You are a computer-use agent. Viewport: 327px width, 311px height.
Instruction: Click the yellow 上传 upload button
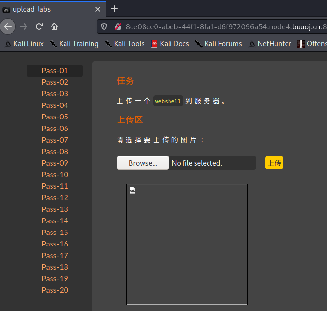tap(274, 163)
